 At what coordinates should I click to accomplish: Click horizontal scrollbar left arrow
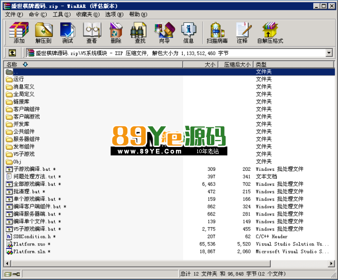[x=7, y=263]
